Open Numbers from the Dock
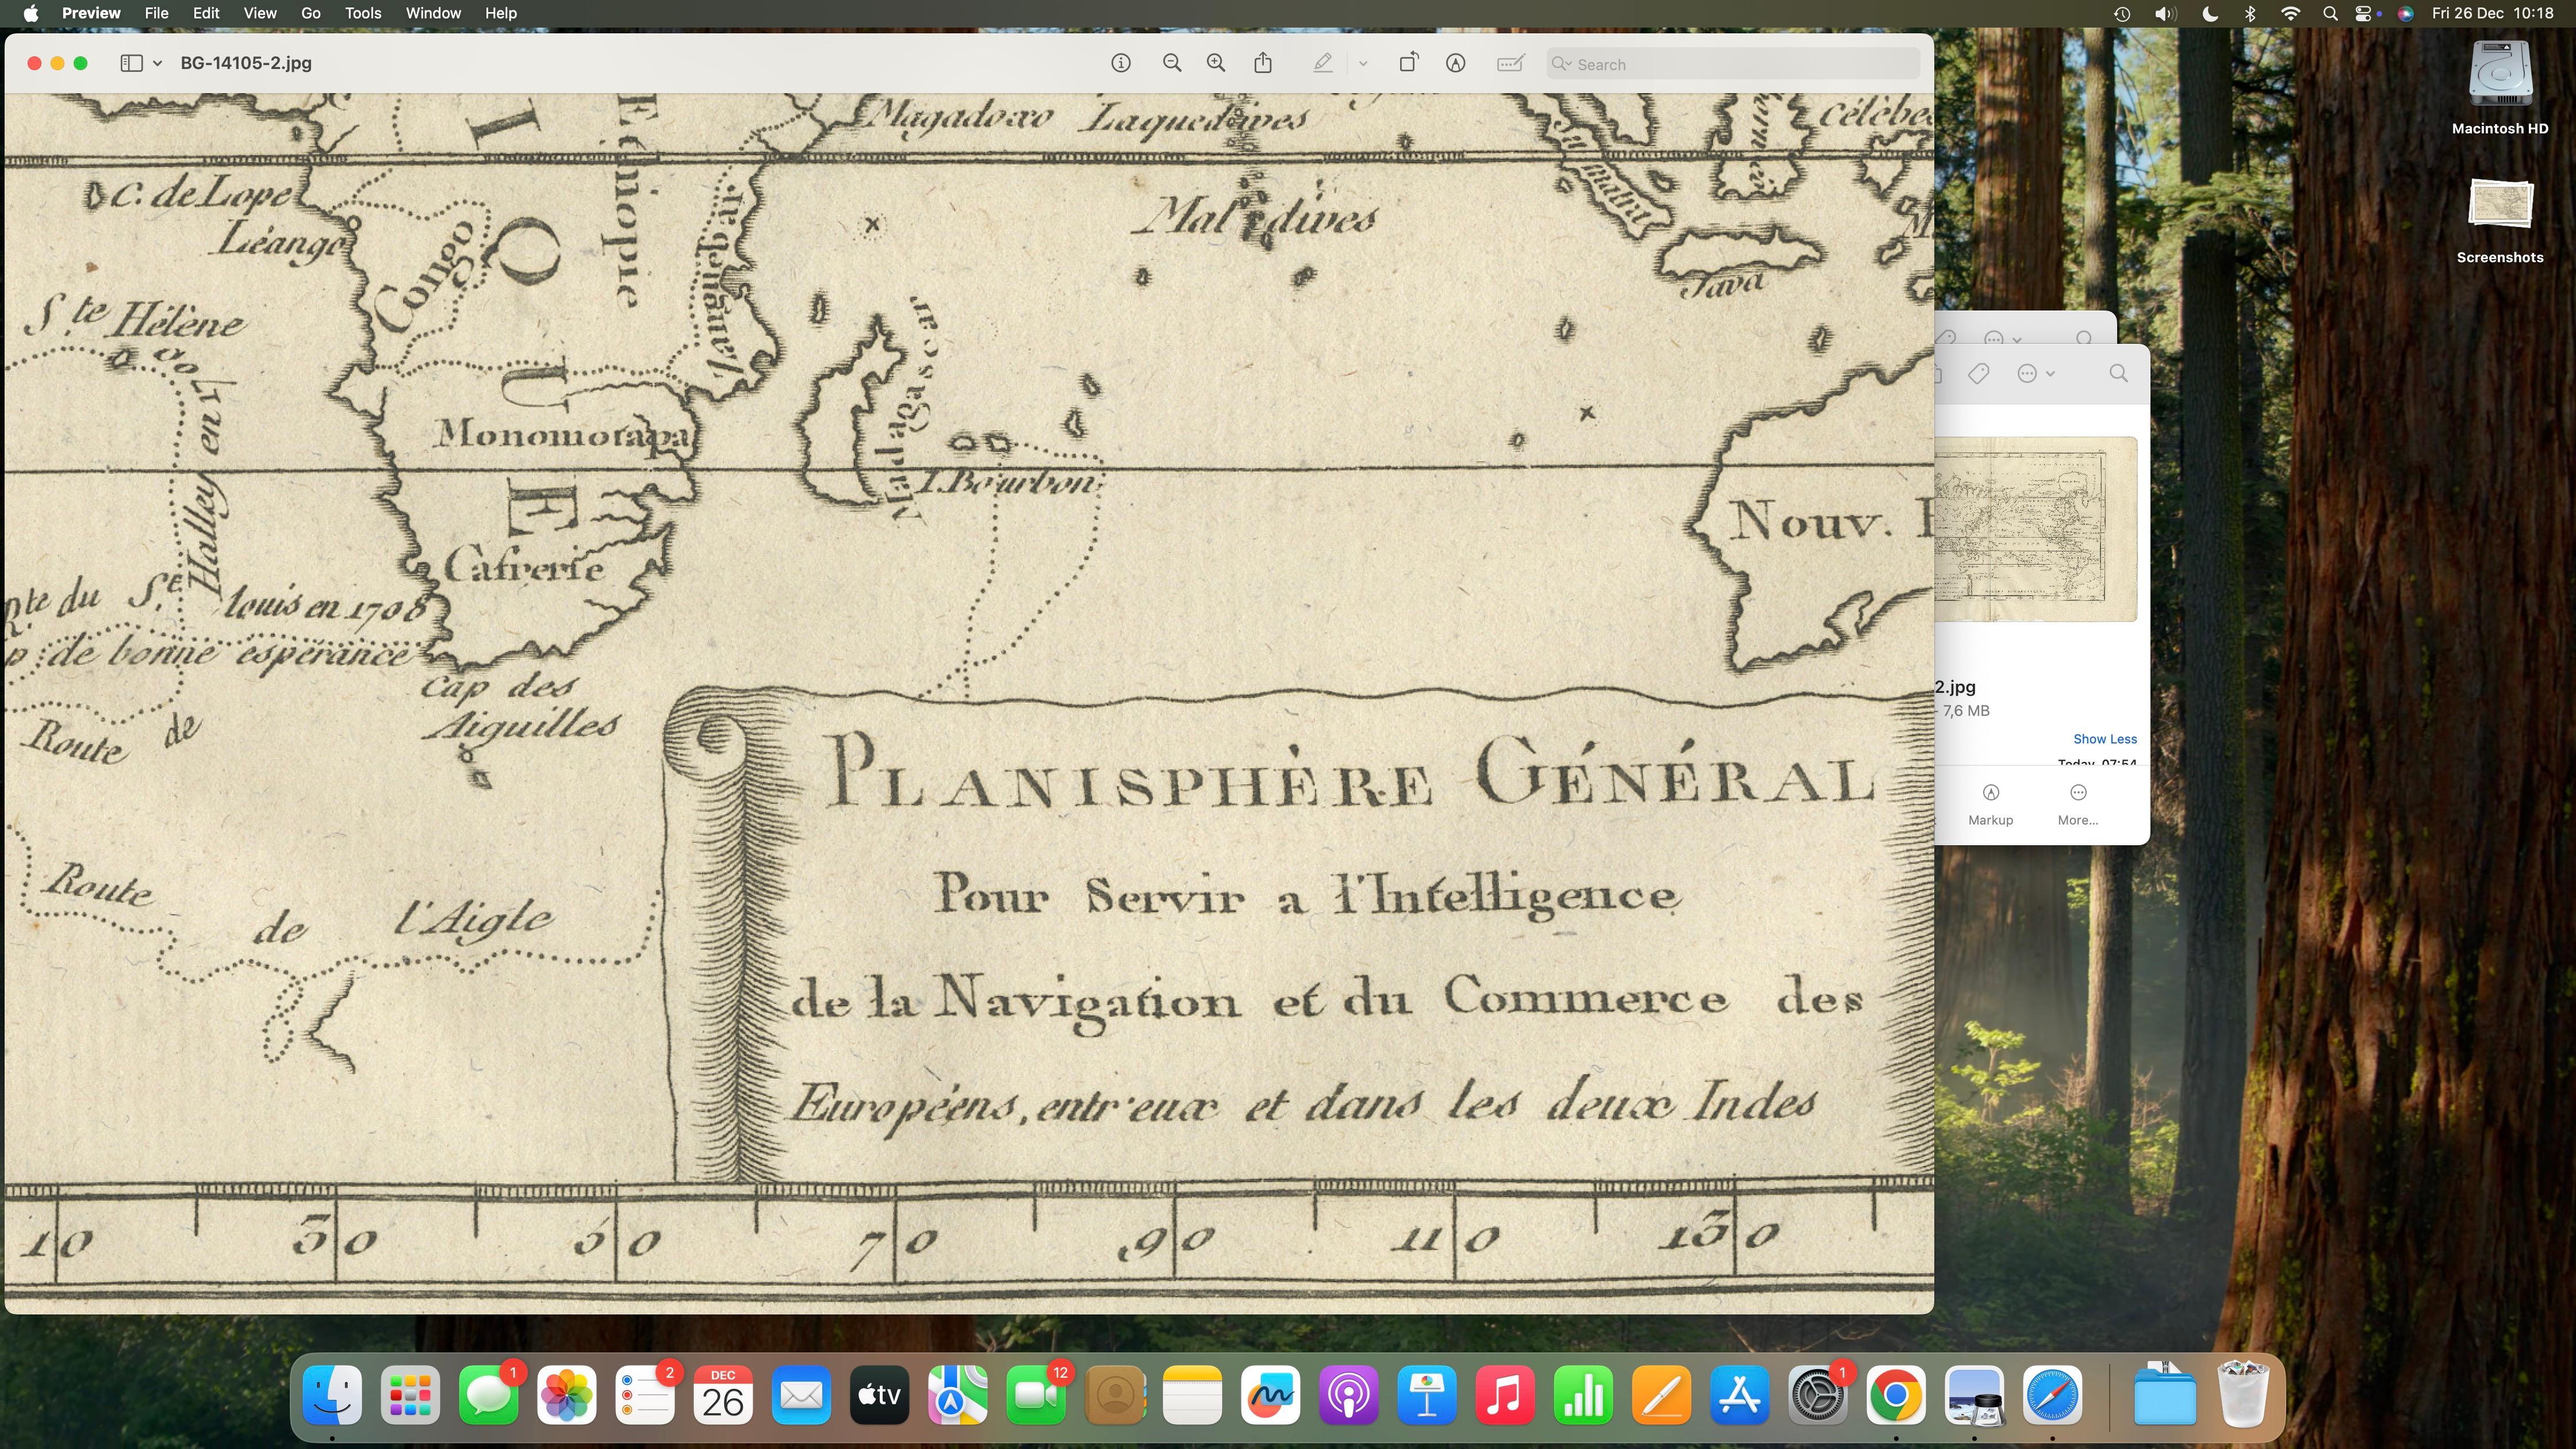The image size is (2576, 1449). pyautogui.click(x=1583, y=1395)
